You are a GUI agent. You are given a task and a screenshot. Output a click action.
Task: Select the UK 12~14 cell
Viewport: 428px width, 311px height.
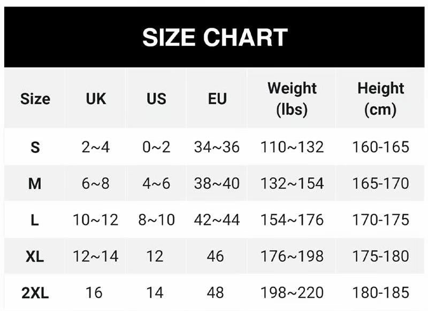[x=96, y=256]
